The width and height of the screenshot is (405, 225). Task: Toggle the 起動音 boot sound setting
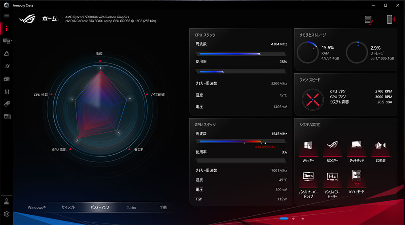(381, 152)
